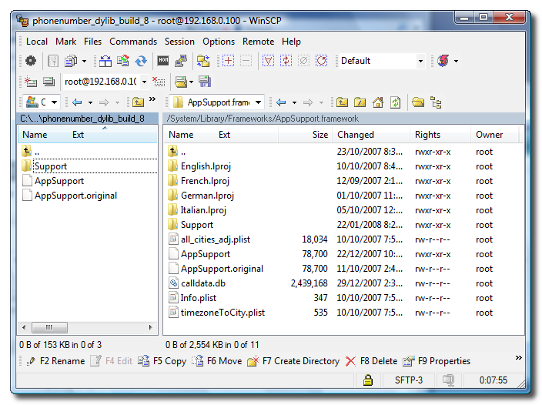Click the file queue copy icon

71,61
